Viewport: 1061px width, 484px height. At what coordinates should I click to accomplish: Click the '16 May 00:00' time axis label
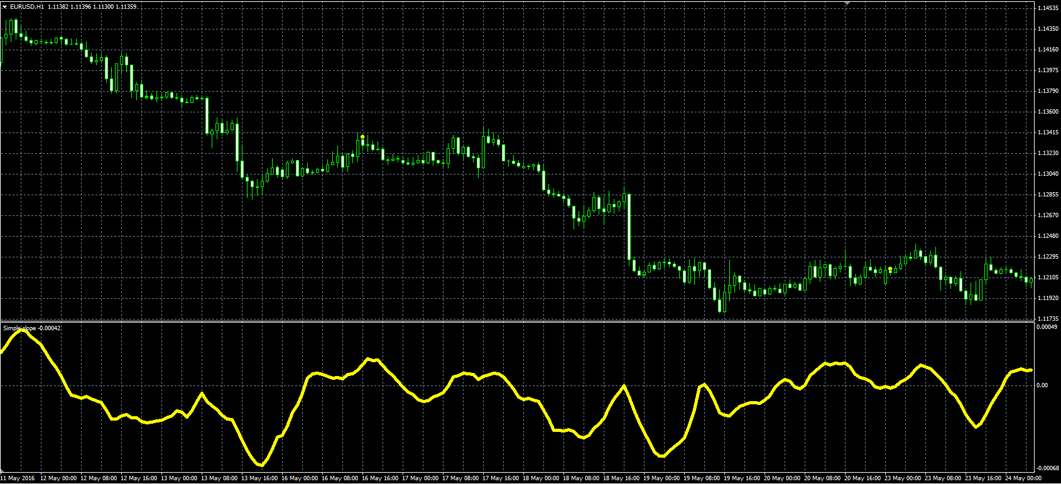[300, 478]
